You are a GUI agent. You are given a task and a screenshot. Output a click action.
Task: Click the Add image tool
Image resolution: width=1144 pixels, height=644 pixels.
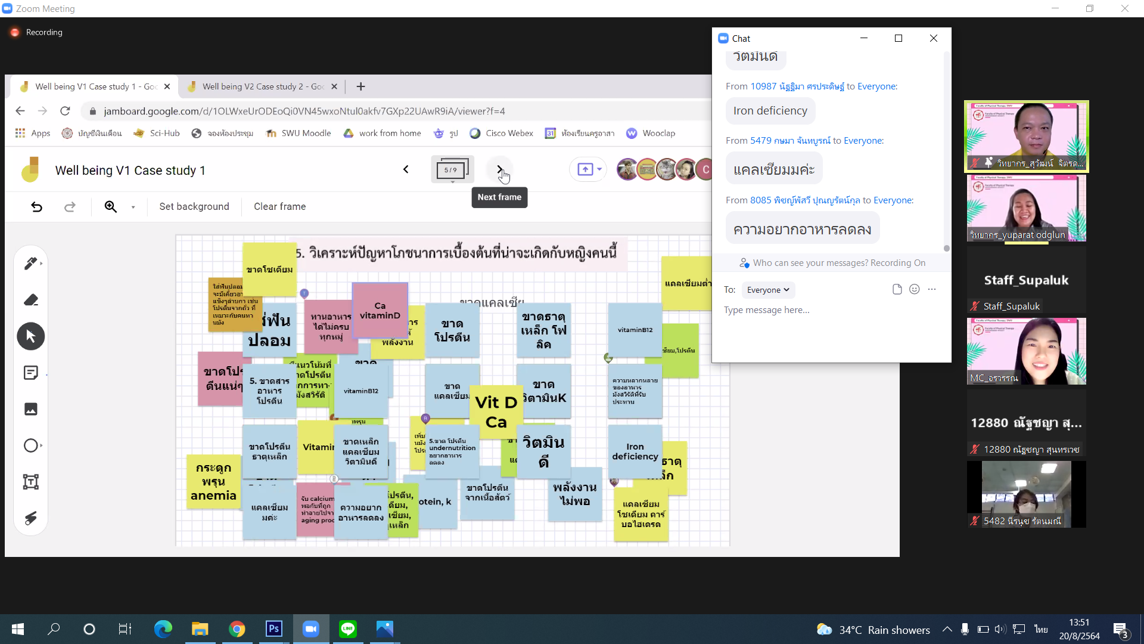(x=30, y=409)
